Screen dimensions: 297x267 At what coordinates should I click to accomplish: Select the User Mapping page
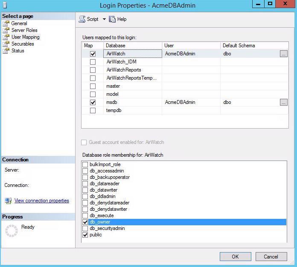pyautogui.click(x=26, y=37)
